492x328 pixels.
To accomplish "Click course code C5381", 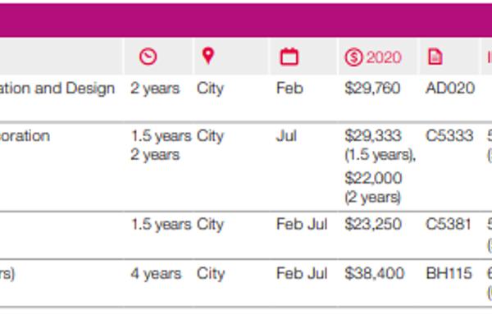I will coord(449,225).
